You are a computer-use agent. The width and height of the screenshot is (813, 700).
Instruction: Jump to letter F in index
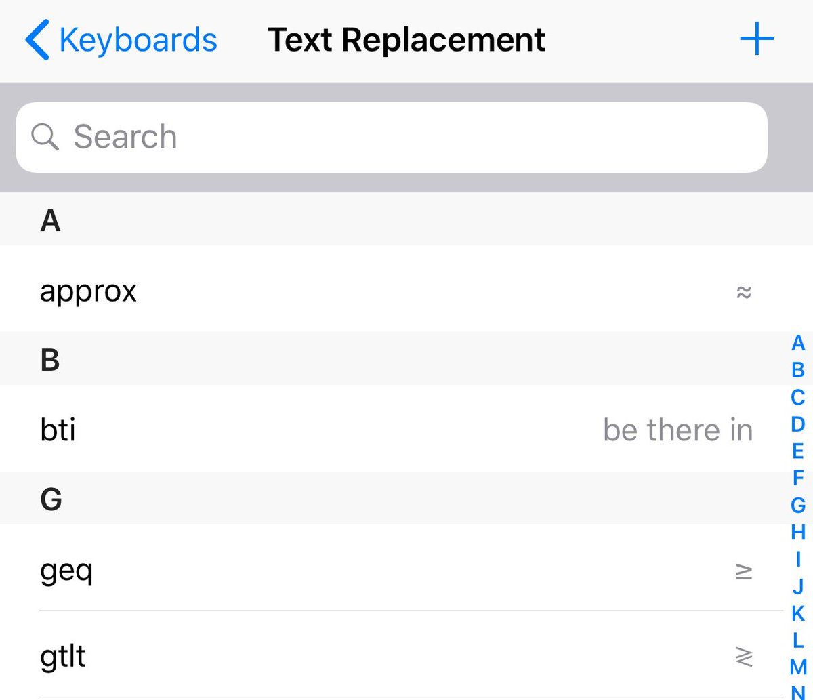coord(798,478)
